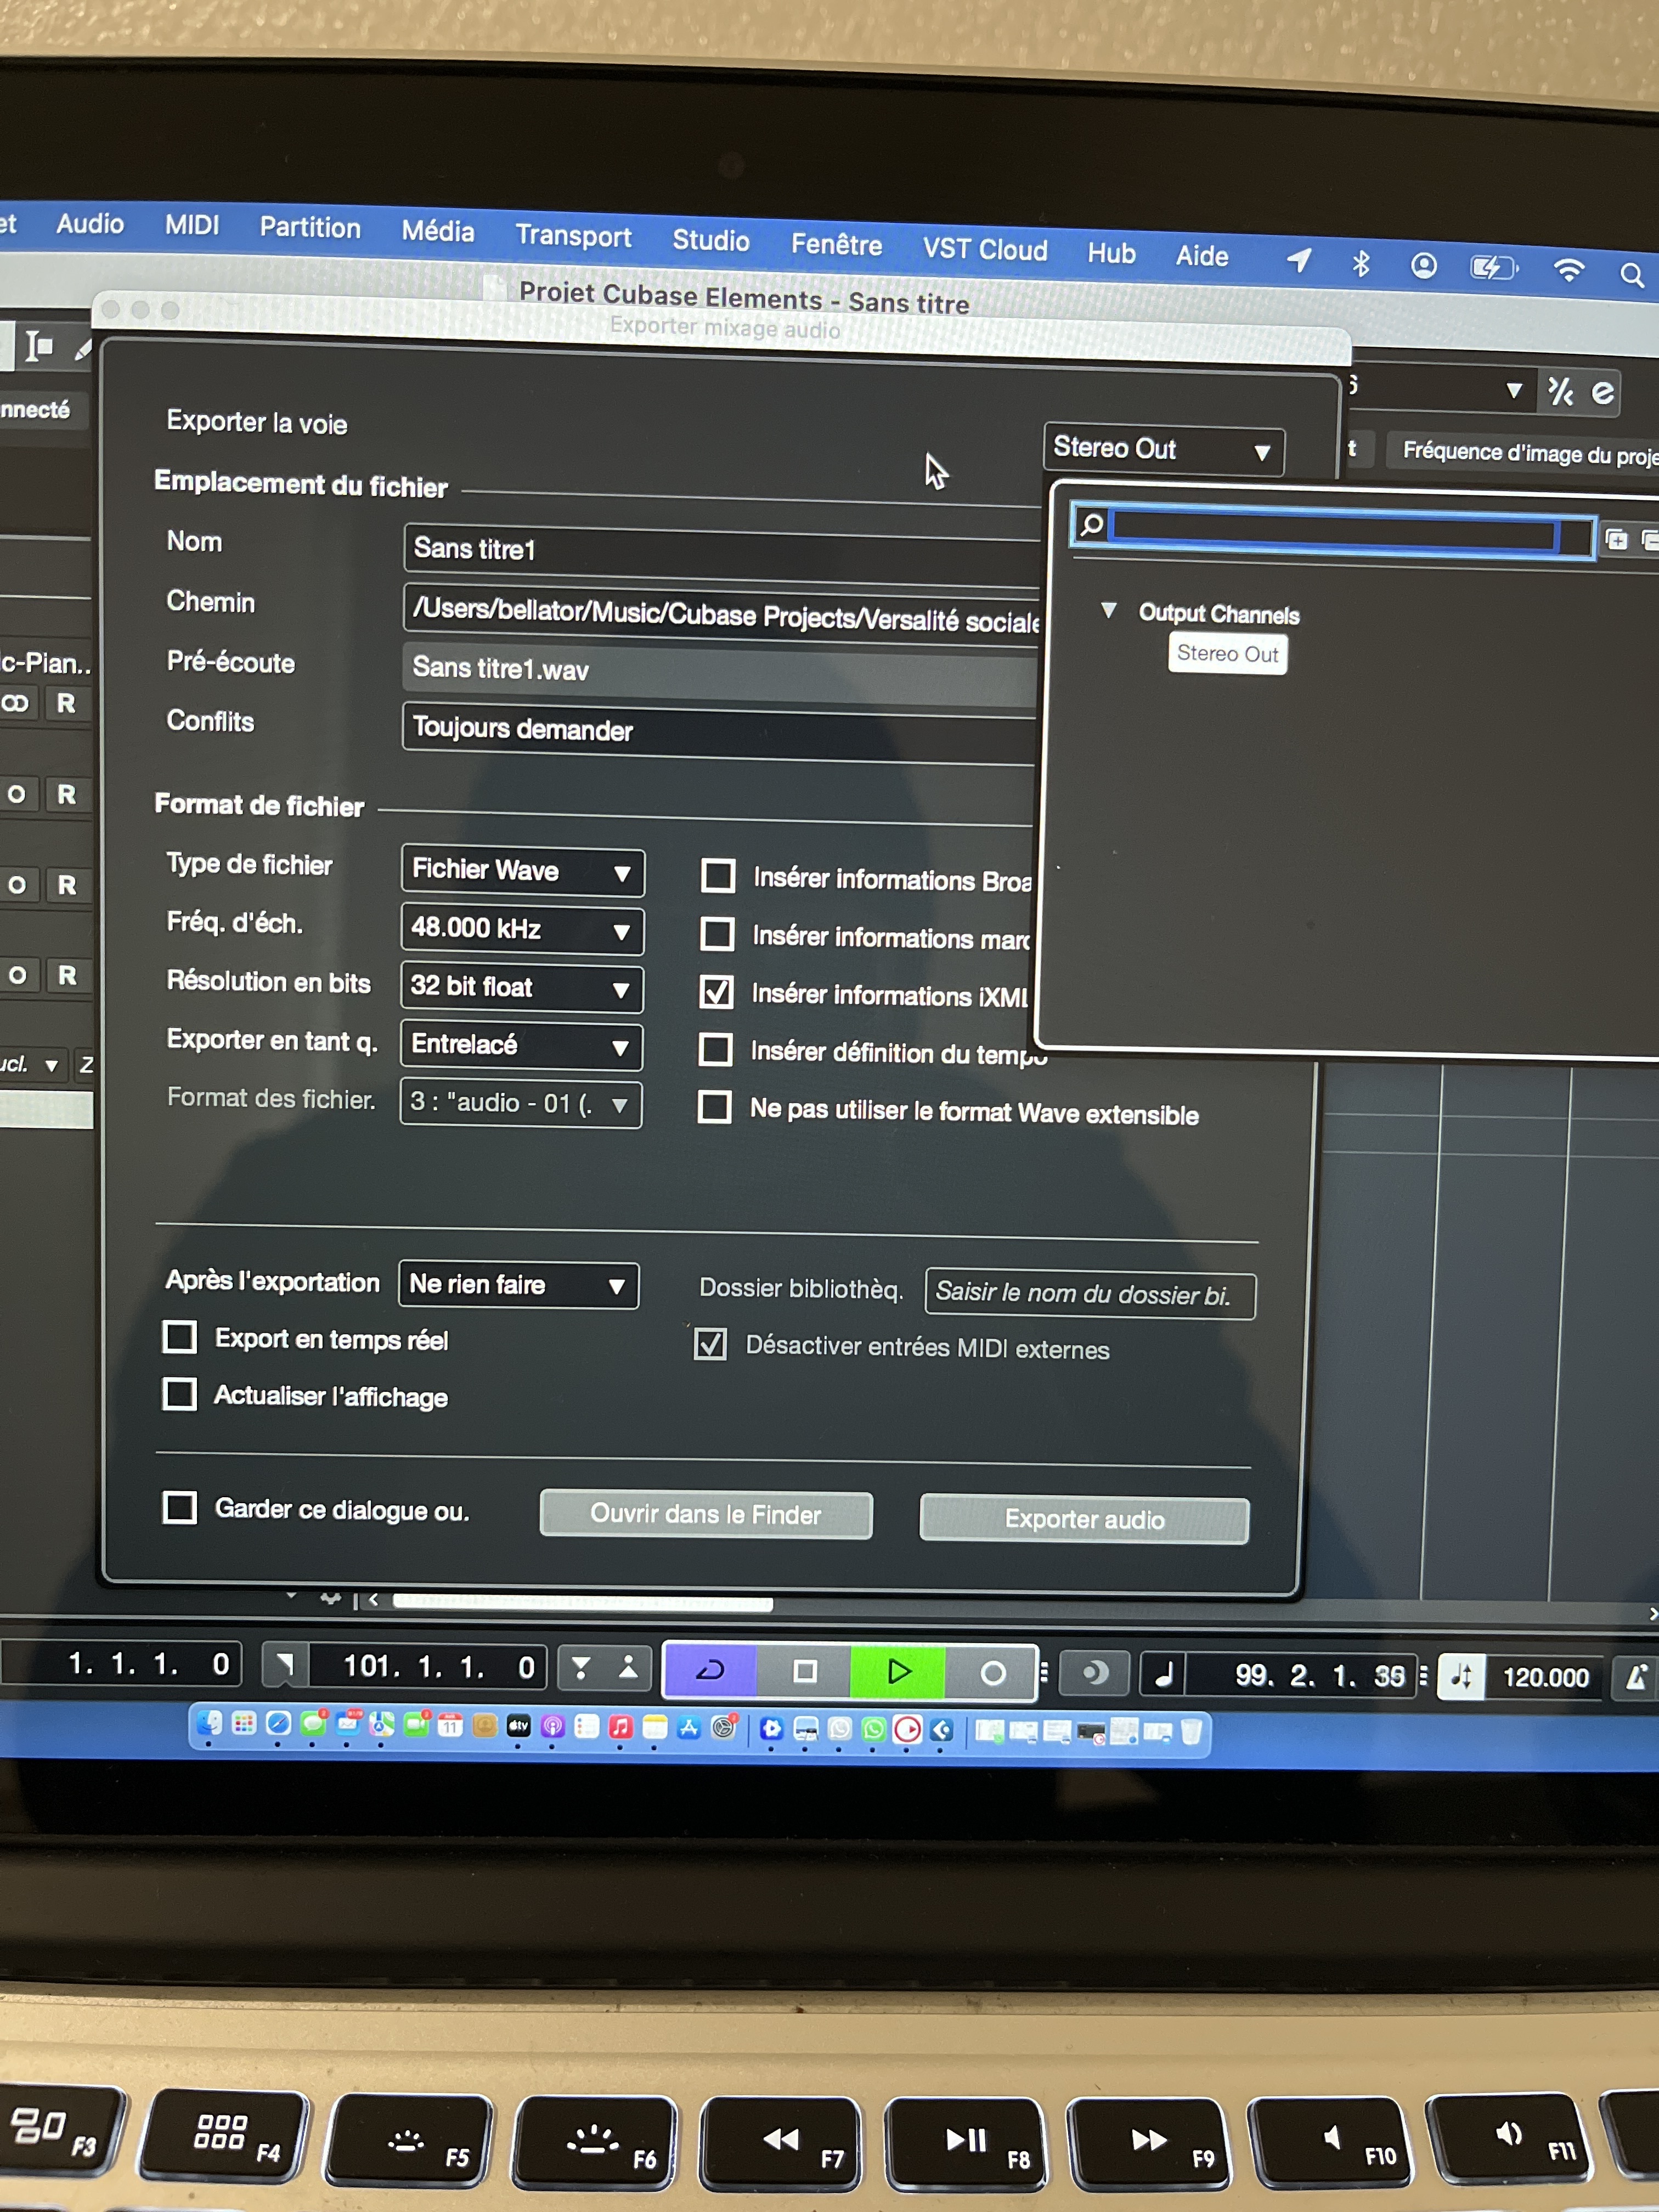This screenshot has width=1659, height=2212.
Task: Open the 32 bit float resolution dropdown
Action: click(521, 987)
